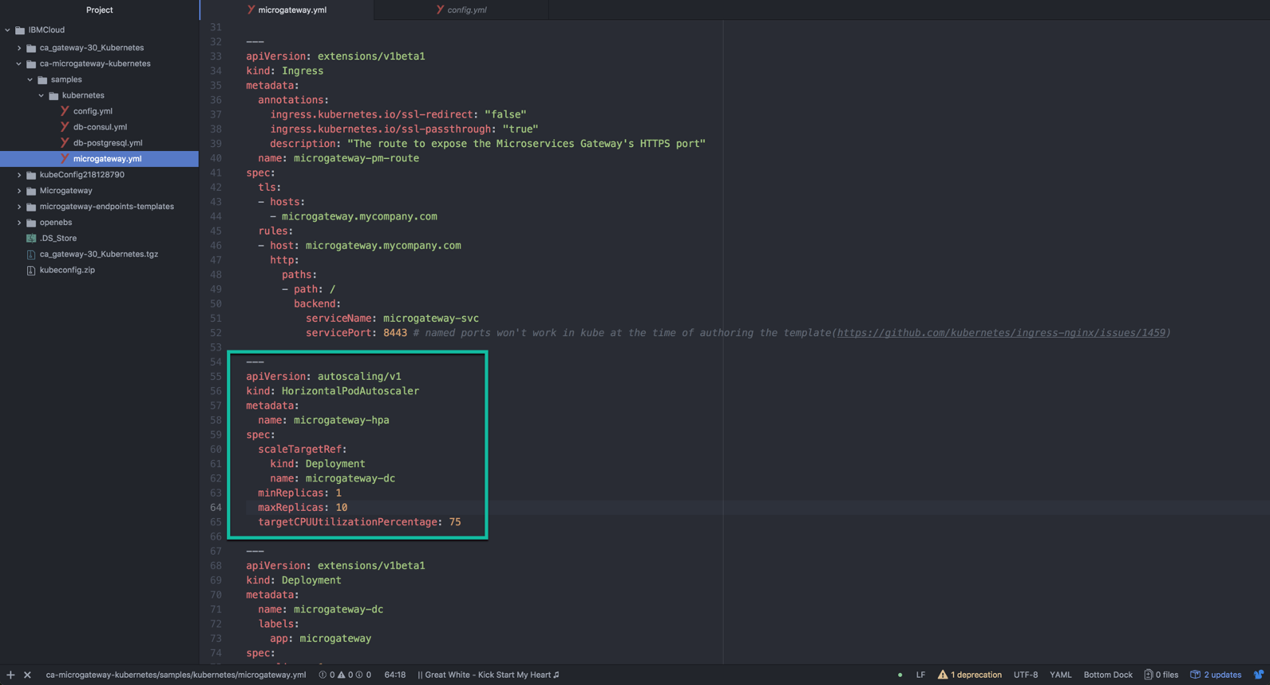Select the microgateway.yml editor tab
1270x685 pixels.
pyautogui.click(x=291, y=10)
